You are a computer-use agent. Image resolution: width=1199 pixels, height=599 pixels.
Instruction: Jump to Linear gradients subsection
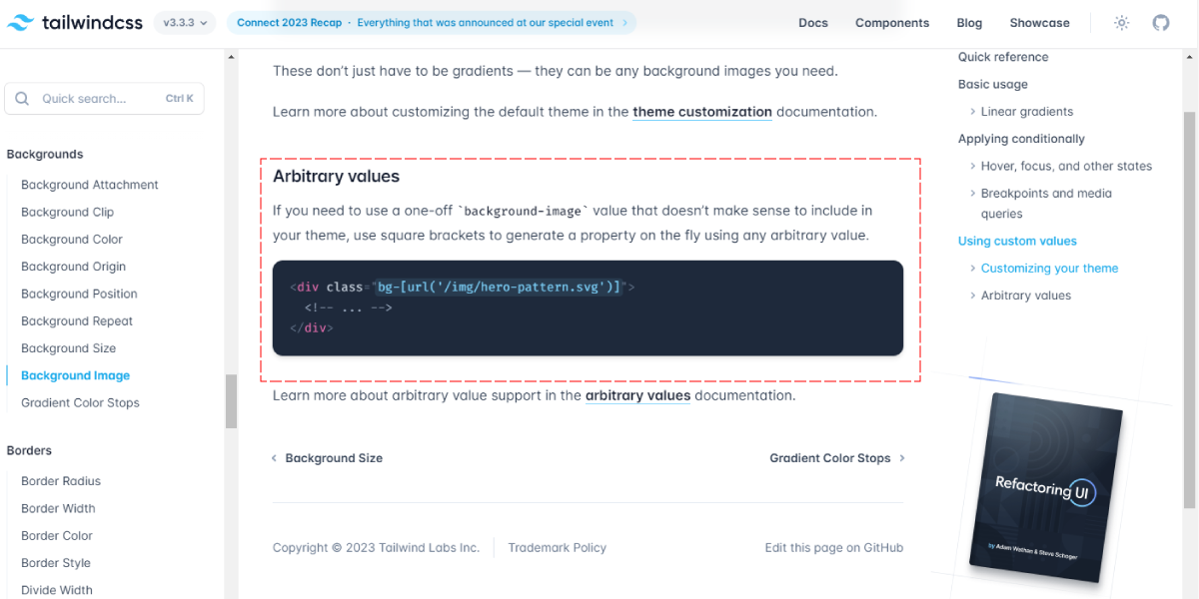(x=1027, y=112)
